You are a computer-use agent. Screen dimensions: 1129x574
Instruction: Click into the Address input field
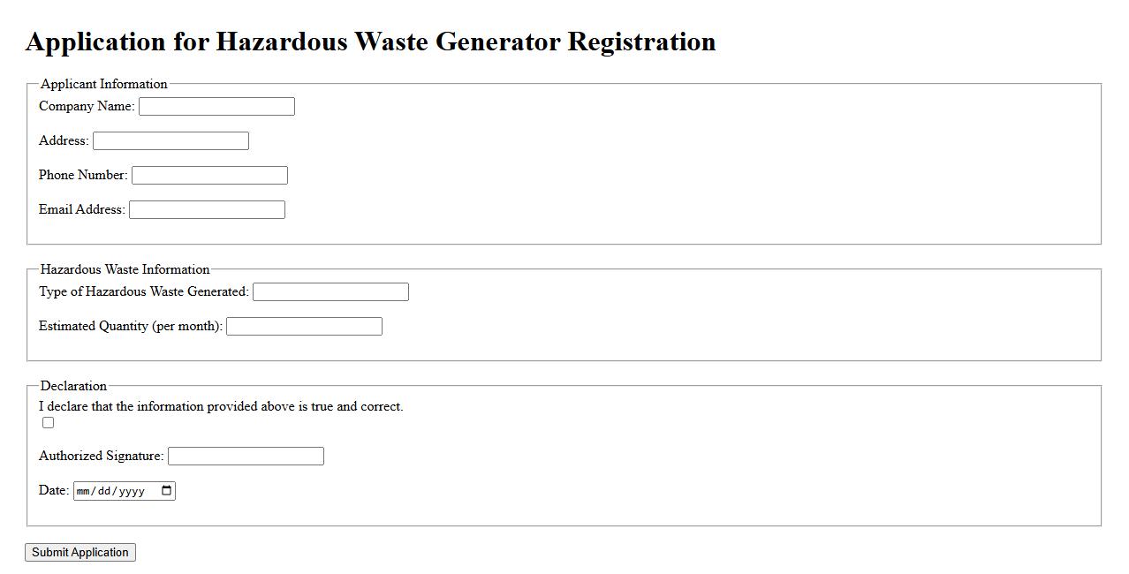[170, 141]
